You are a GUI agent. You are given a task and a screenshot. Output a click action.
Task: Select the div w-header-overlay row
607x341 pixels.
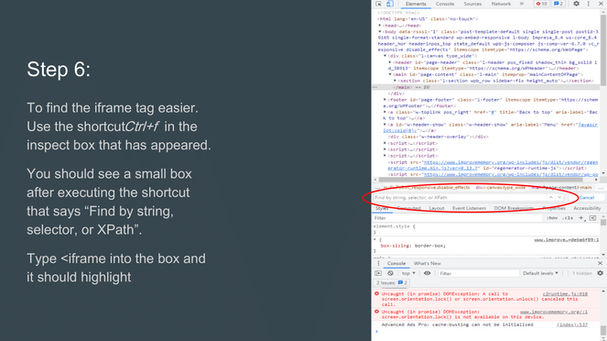pos(439,137)
